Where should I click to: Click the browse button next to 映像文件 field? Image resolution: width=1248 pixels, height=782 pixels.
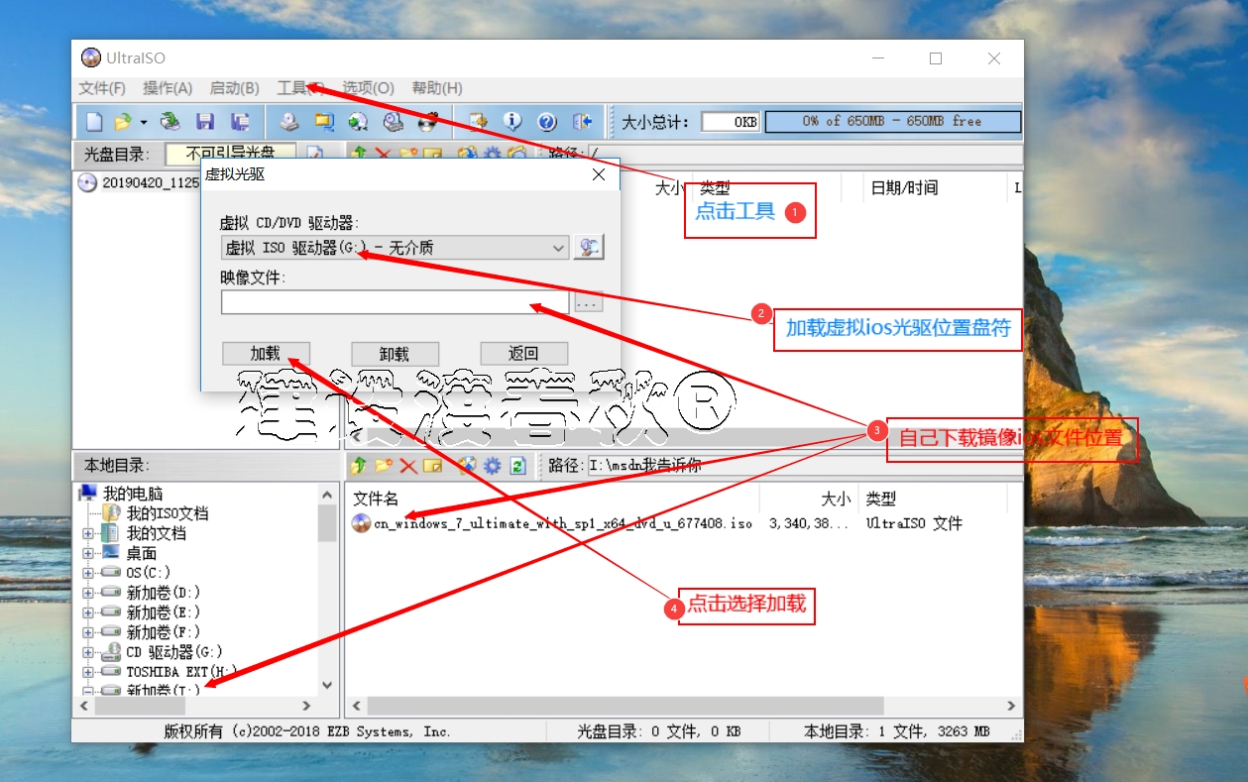coord(589,302)
